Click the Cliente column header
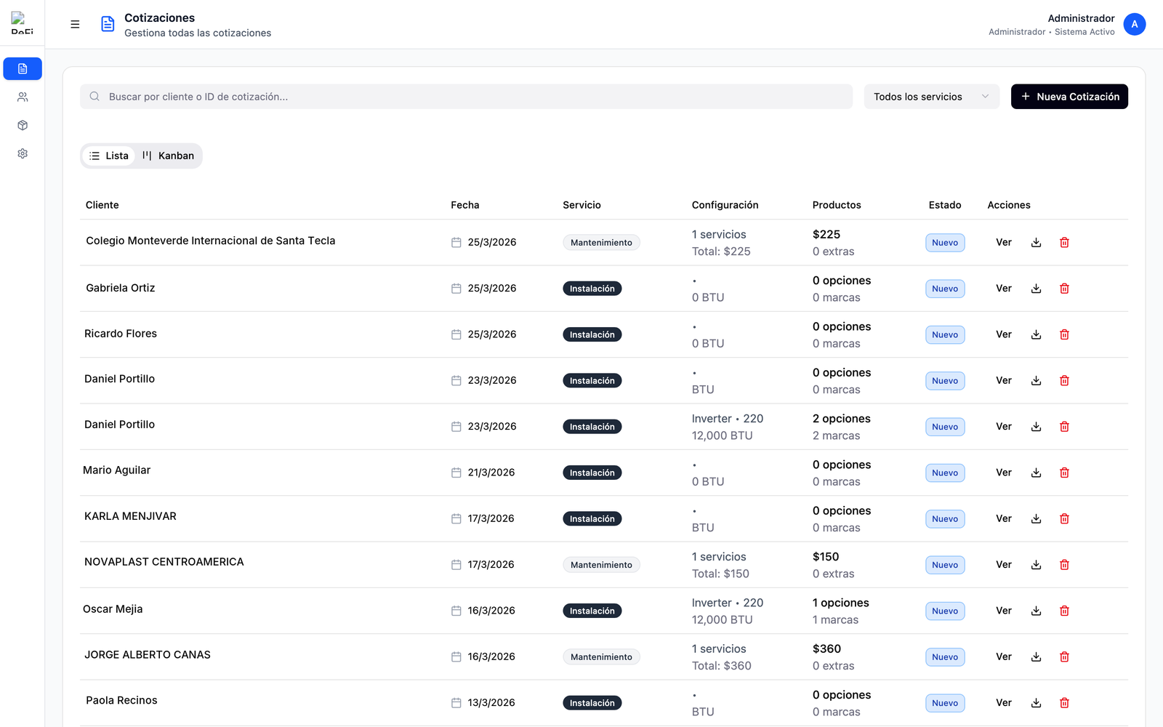 tap(102, 205)
